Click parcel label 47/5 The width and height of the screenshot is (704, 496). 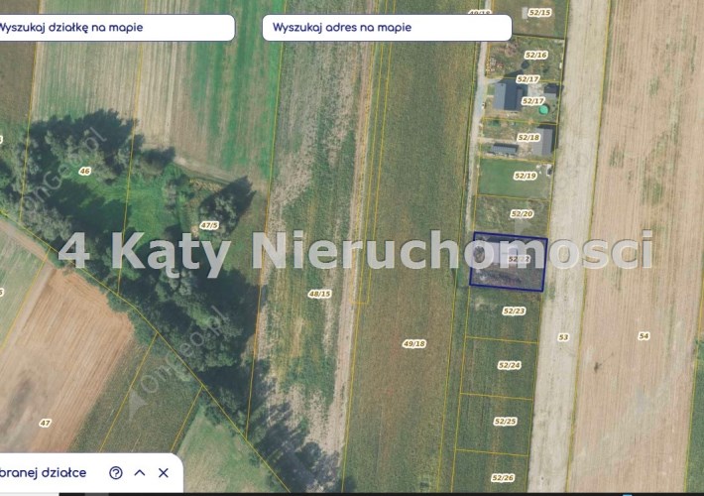point(208,226)
